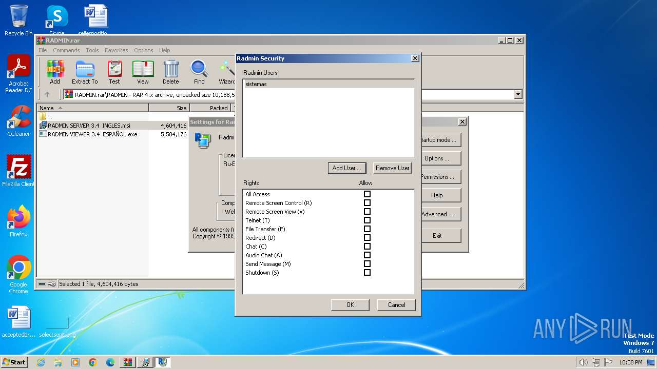Open File Explorer from taskbar
The width and height of the screenshot is (657, 369).
58,362
